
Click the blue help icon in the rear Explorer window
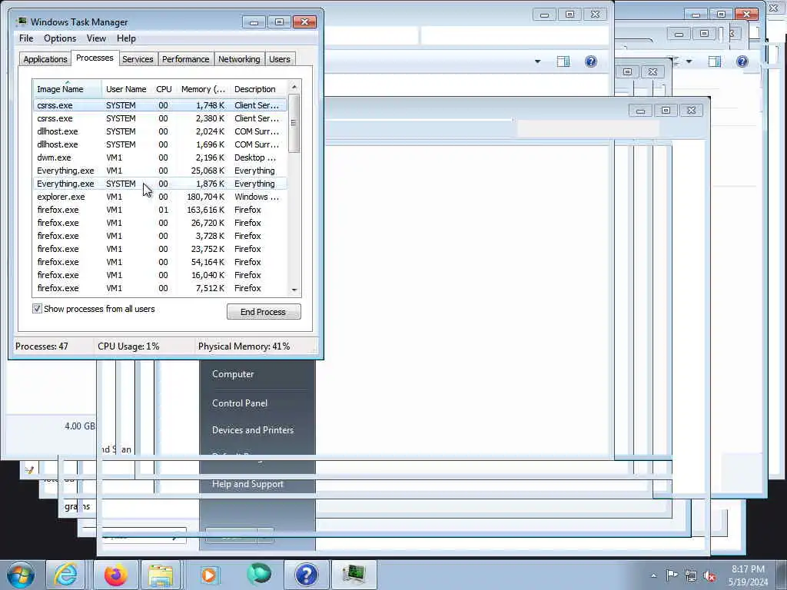pos(742,61)
